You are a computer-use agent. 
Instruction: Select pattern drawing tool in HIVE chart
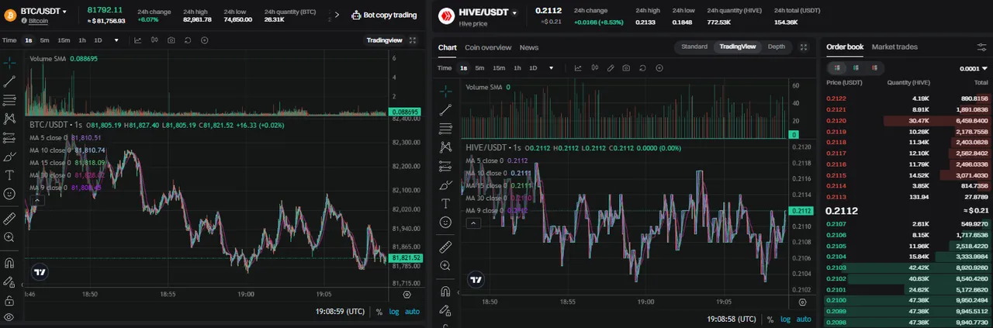445,147
